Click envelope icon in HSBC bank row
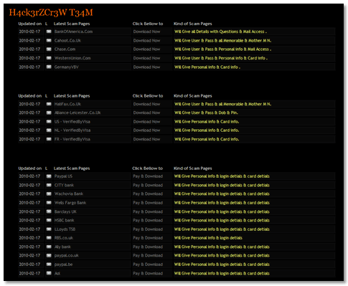 49,220
